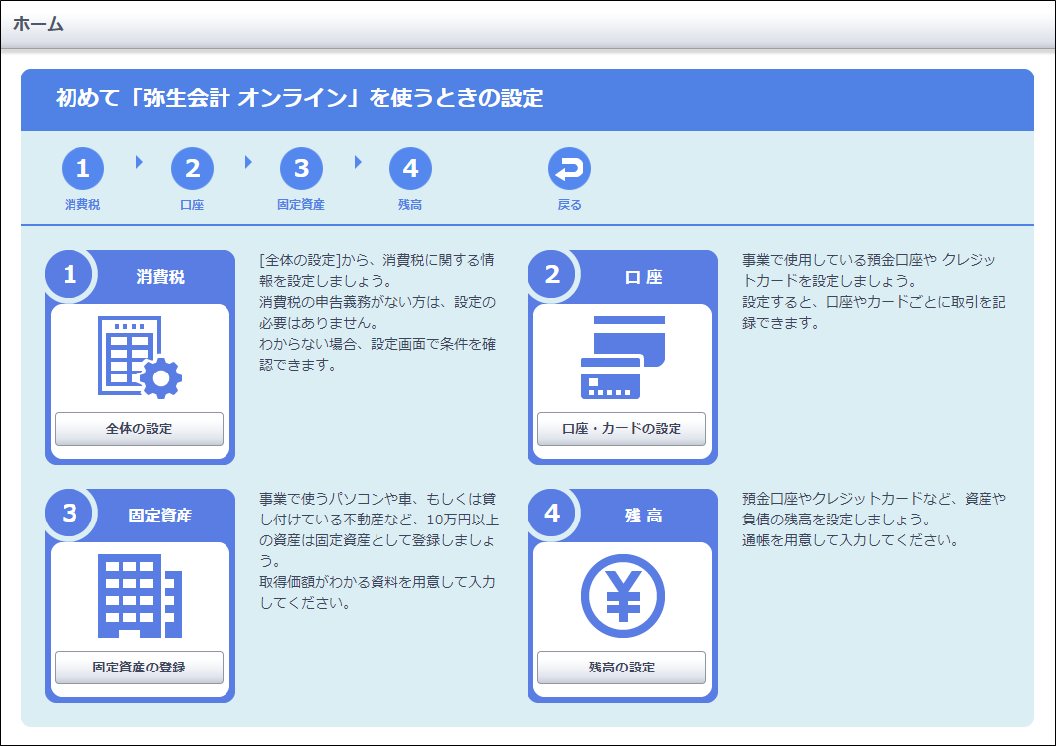
Task: Click text '[全体の設定]から、消費税に関する情'
Action: coord(377,260)
